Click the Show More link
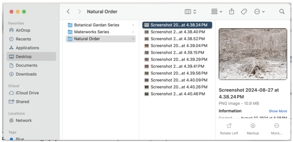The width and height of the screenshot is (293, 142). tap(278, 111)
